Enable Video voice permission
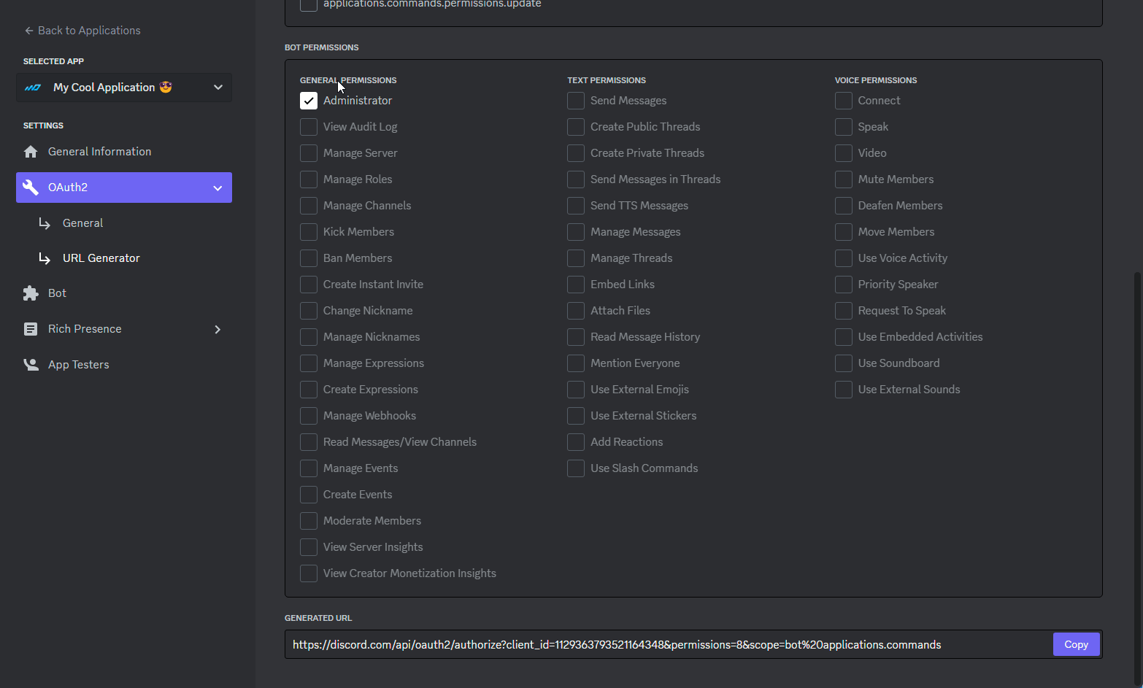1143x688 pixels. coord(844,153)
